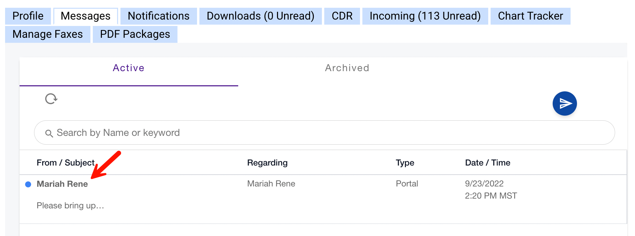
Task: Click the blue compose message button
Action: point(564,104)
